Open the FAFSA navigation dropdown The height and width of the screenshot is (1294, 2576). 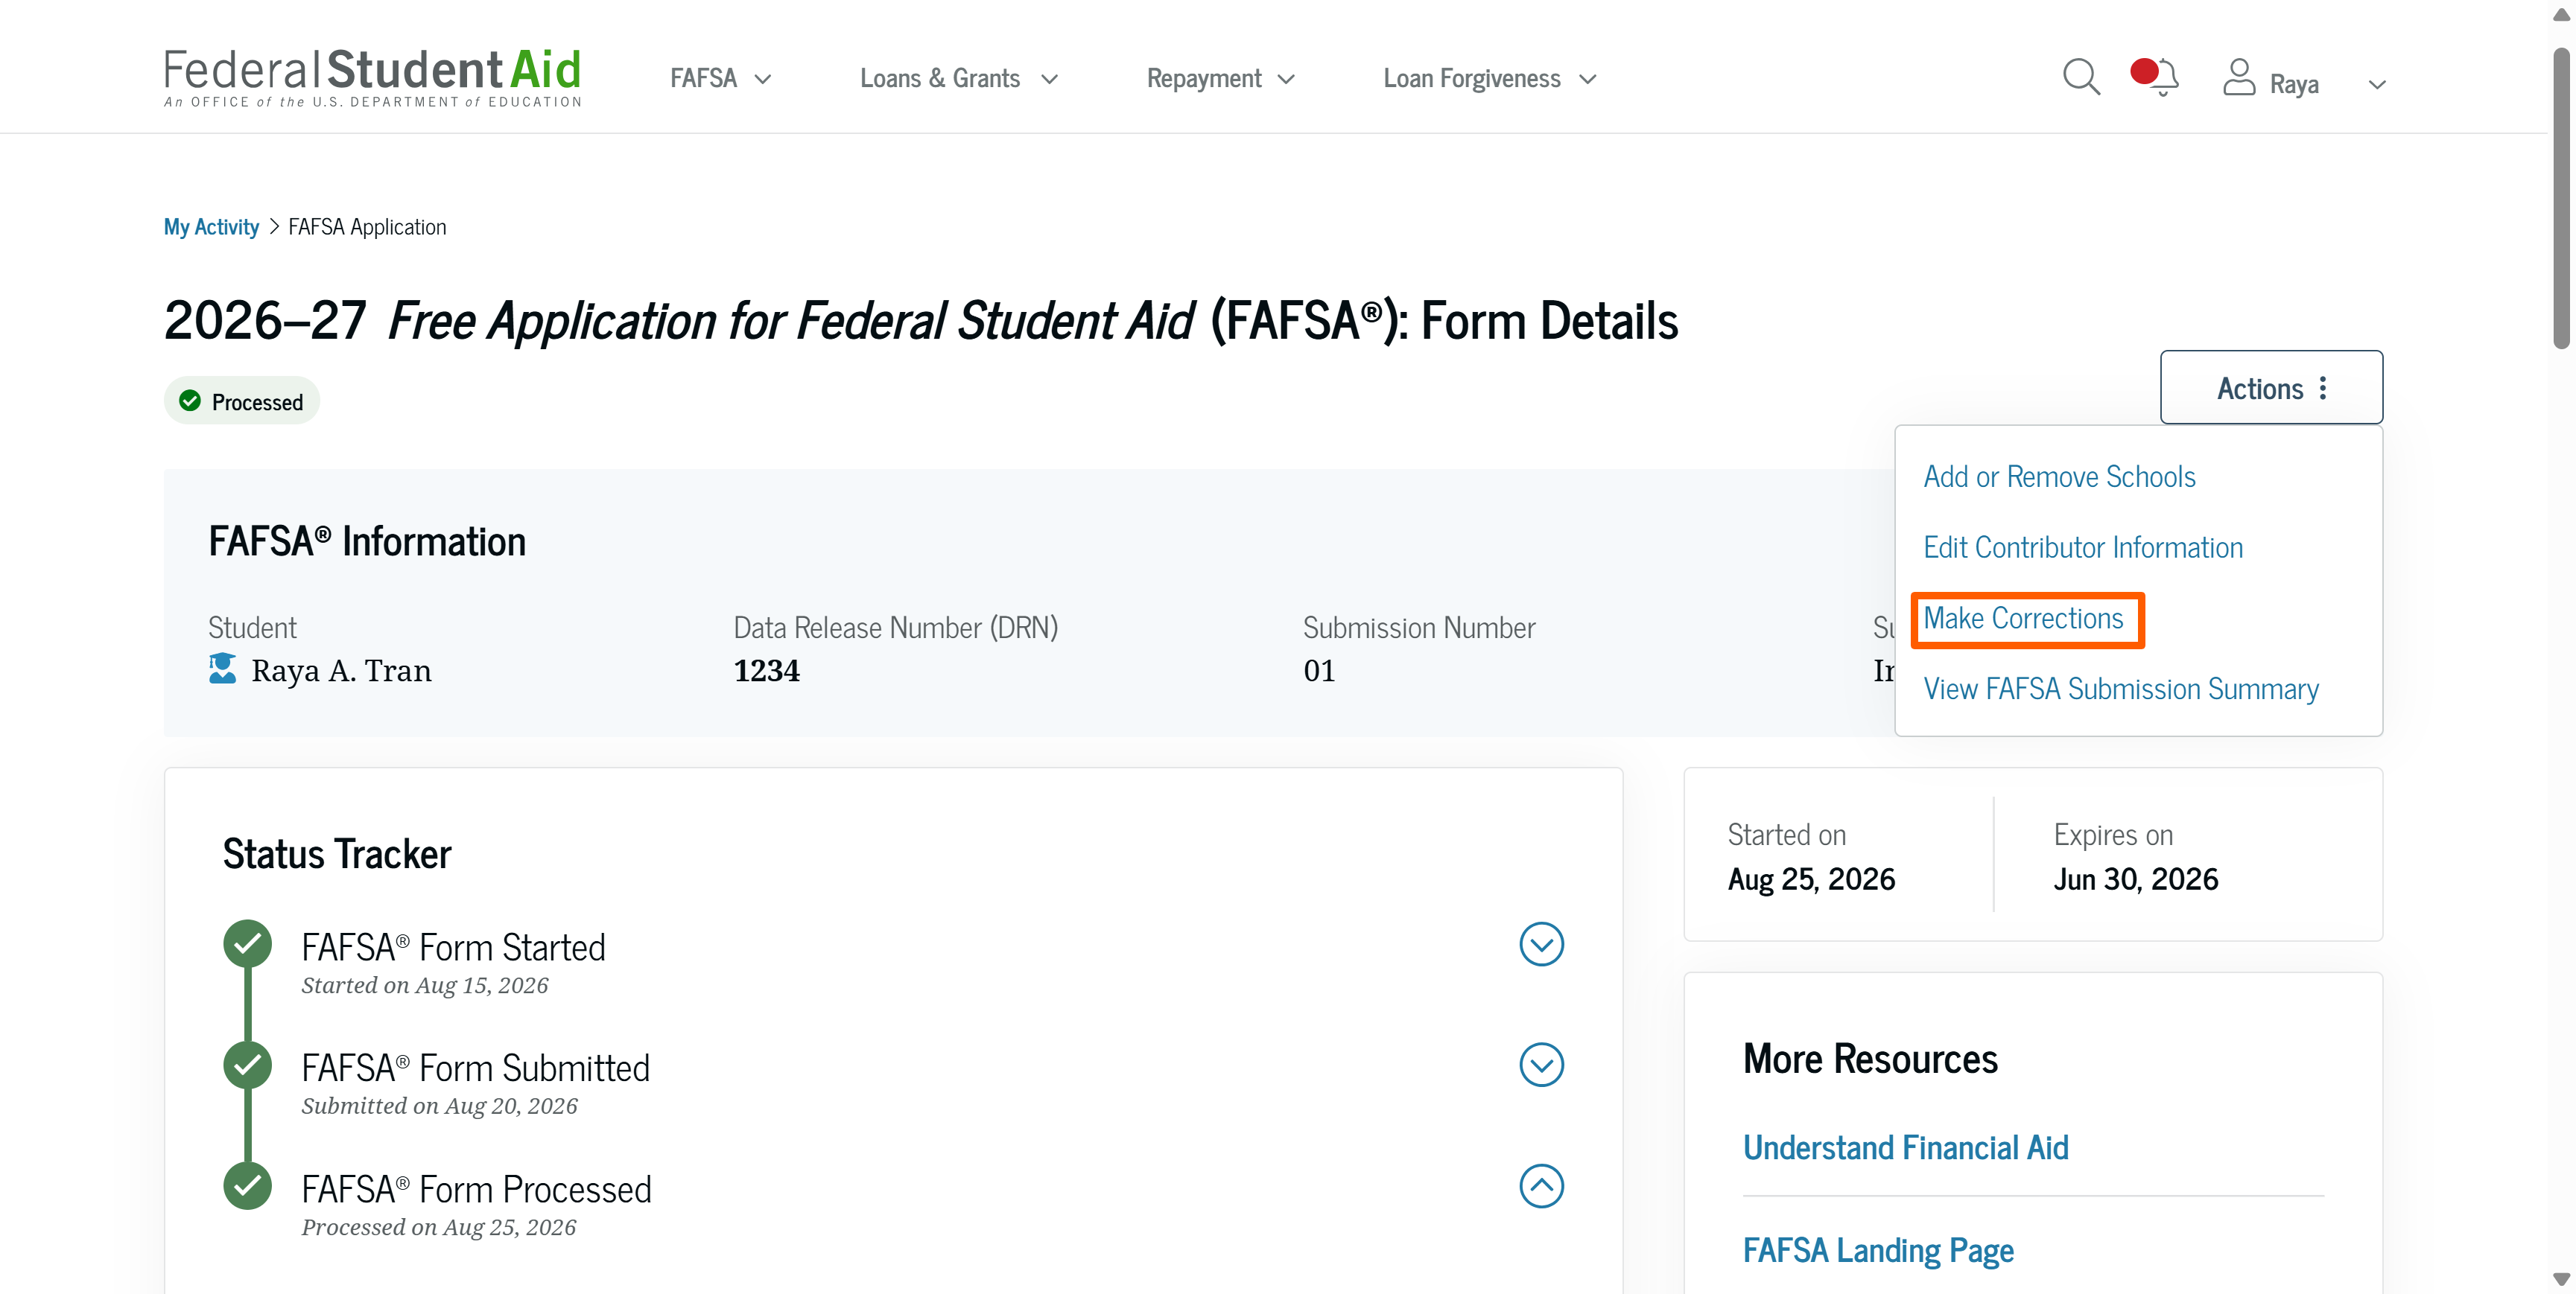(721, 78)
